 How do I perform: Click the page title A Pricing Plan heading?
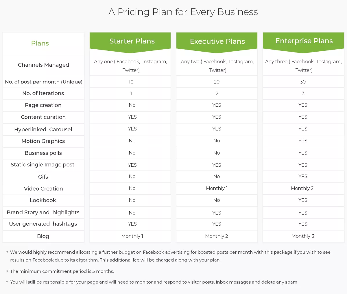pyautogui.click(x=183, y=12)
